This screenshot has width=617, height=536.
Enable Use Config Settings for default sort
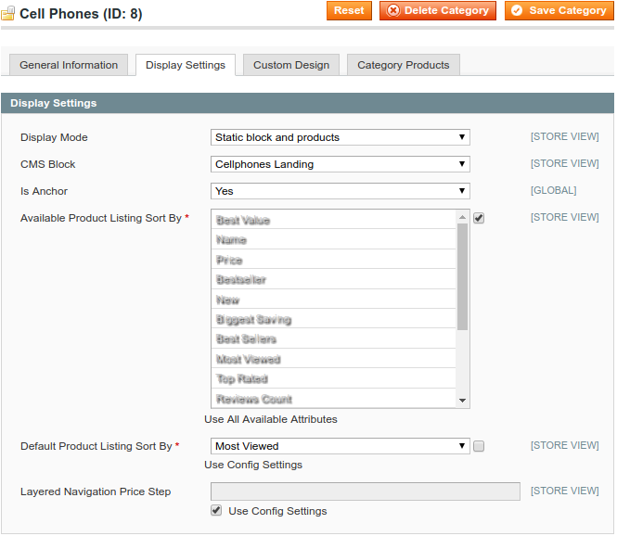coord(479,446)
